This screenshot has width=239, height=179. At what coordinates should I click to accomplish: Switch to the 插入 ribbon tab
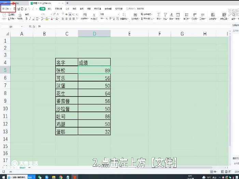tap(50, 9)
